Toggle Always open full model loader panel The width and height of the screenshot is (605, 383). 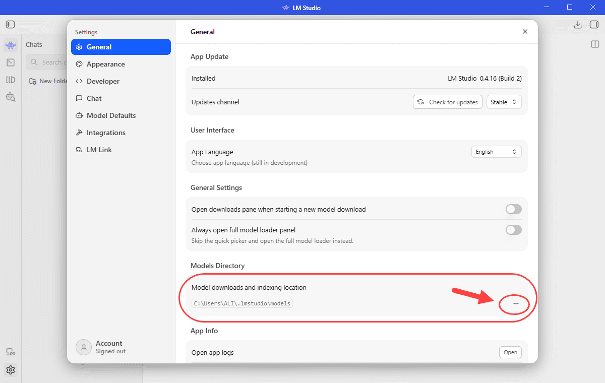514,230
